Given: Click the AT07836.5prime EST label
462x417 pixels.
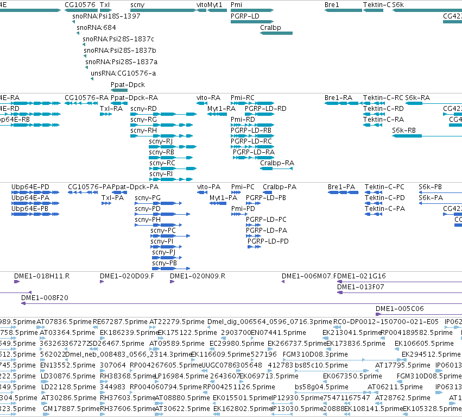Looking at the screenshot, I should tap(64, 322).
